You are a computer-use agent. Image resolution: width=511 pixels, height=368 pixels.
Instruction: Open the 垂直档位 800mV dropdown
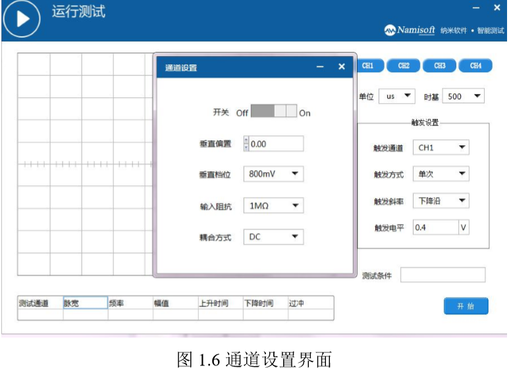pyautogui.click(x=273, y=174)
